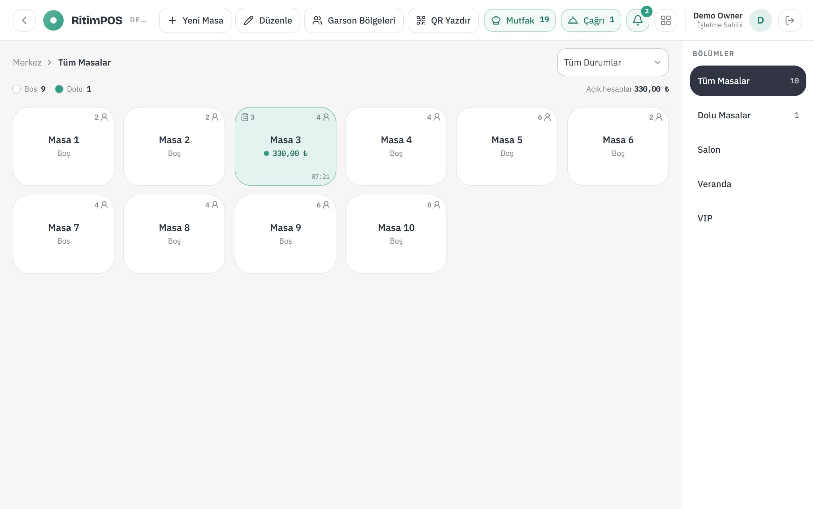The image size is (814, 509).
Task: Open Masa 1 card
Action: tap(64, 146)
